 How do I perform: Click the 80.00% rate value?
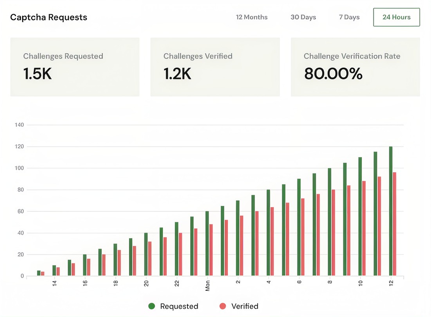(333, 74)
